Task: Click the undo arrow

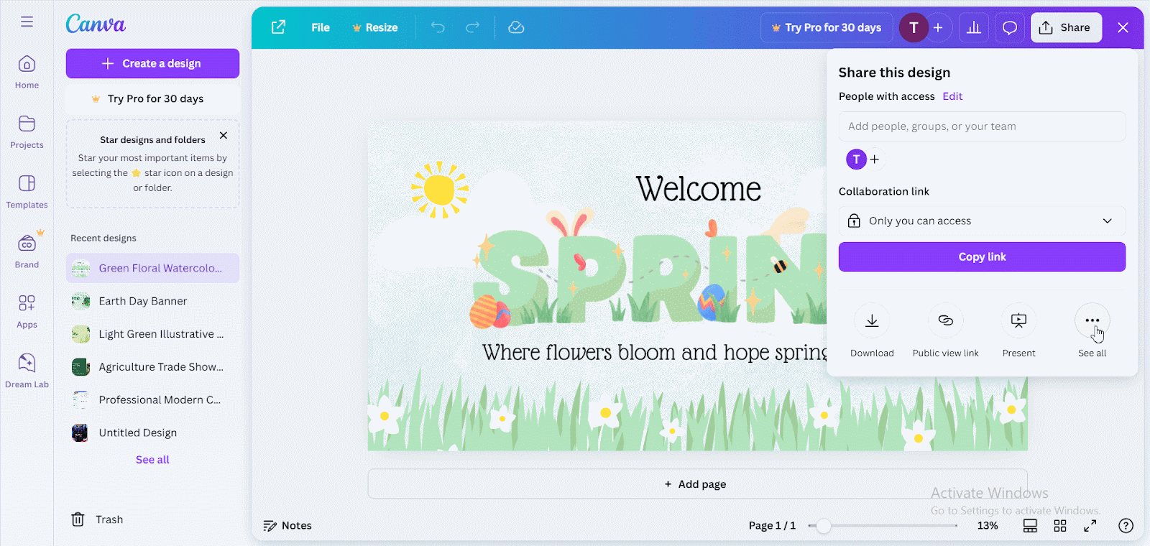Action: [438, 28]
